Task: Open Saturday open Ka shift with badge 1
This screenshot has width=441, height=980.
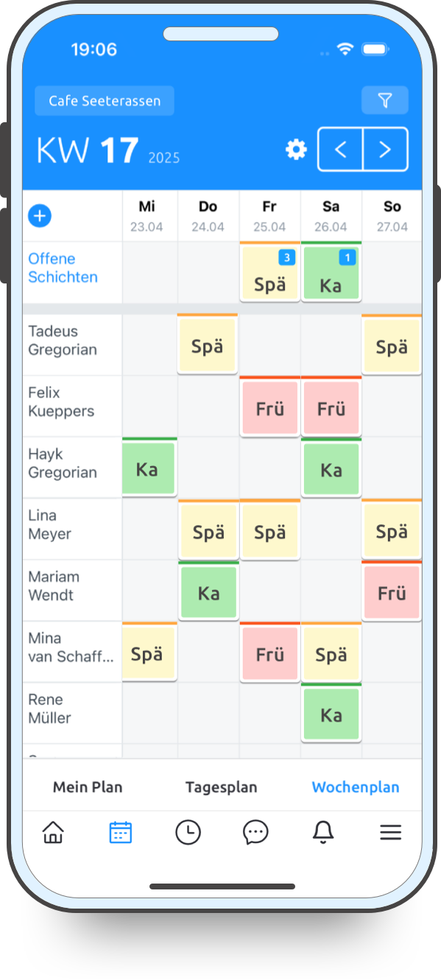Action: click(331, 272)
